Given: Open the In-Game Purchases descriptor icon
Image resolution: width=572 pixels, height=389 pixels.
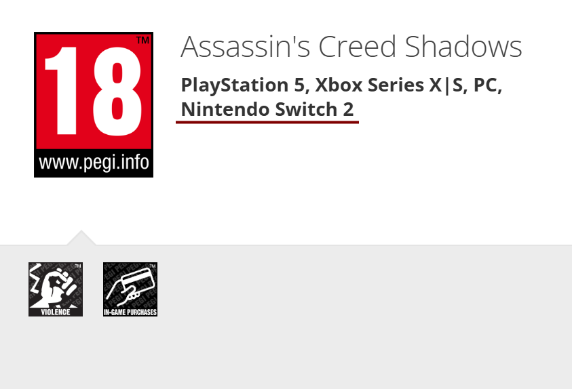Looking at the screenshot, I should coord(130,289).
